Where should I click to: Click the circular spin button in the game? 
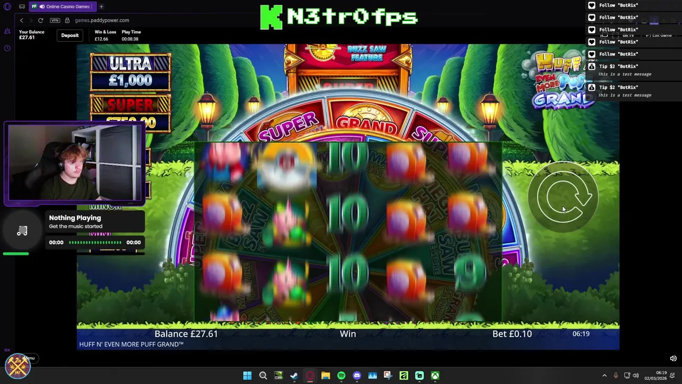point(564,197)
